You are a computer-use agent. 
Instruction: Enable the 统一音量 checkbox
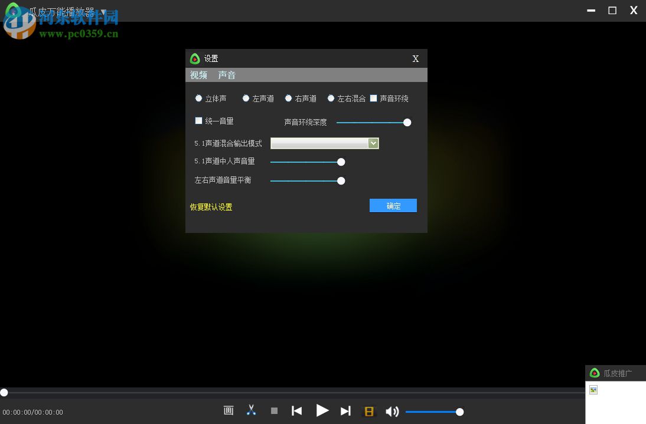[199, 120]
